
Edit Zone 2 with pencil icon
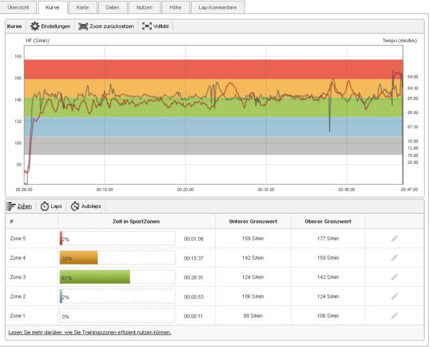pos(394,296)
